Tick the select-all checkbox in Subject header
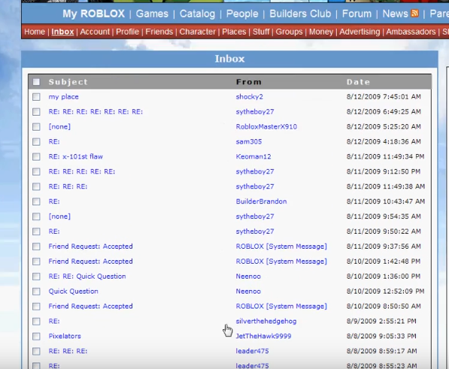The height and width of the screenshot is (369, 449). click(36, 82)
